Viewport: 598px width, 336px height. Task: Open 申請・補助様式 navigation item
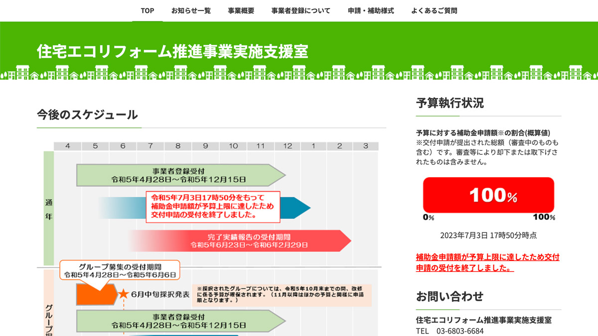click(x=371, y=10)
